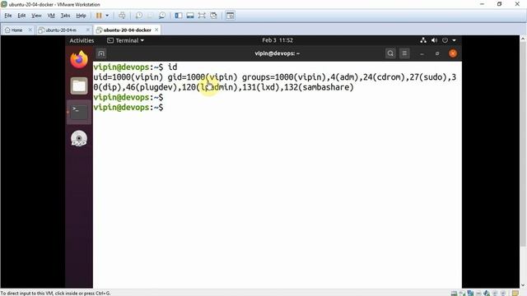Viewport: 527px width, 296px height.
Task: Send Ctrl+Alt+Del to the VM
Action: tap(122, 16)
